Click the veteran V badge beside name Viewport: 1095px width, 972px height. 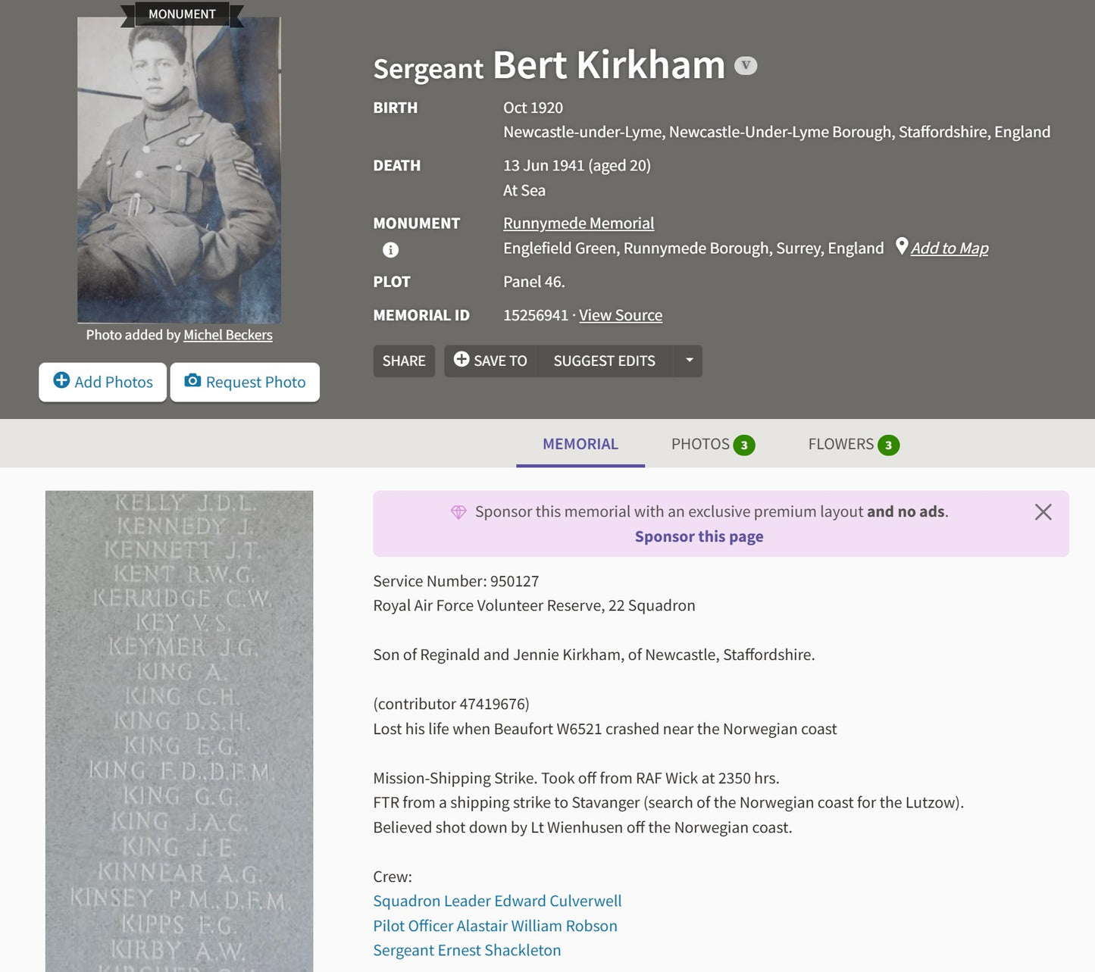click(746, 66)
